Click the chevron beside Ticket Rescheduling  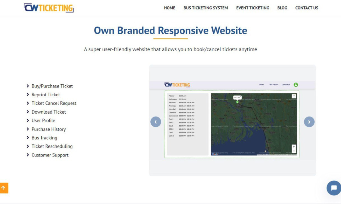pyautogui.click(x=28, y=146)
